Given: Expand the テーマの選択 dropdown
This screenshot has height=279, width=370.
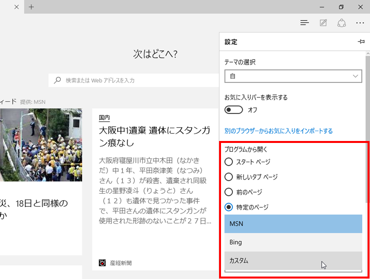Looking at the screenshot, I should [293, 76].
